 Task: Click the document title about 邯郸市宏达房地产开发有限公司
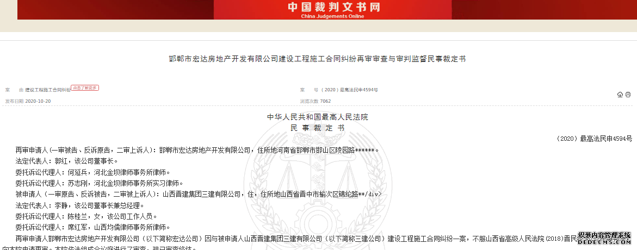coord(317,59)
